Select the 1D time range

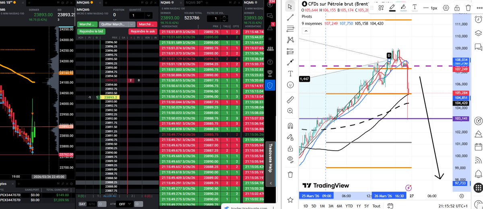pos(305,206)
